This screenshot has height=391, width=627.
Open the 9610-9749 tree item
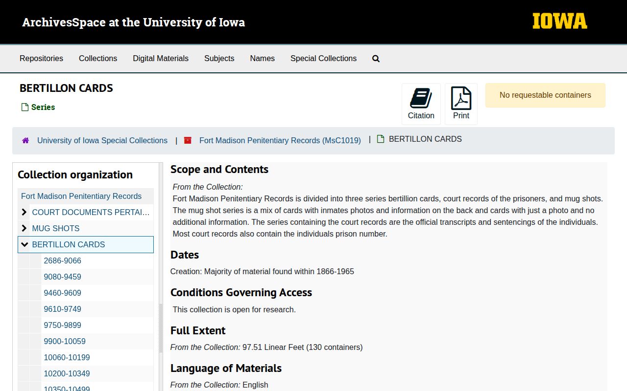click(x=62, y=309)
